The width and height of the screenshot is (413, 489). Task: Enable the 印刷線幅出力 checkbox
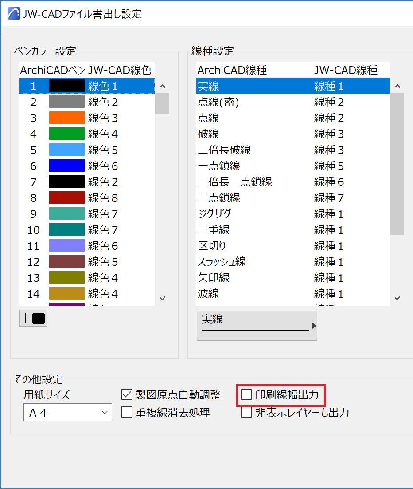pyautogui.click(x=246, y=395)
